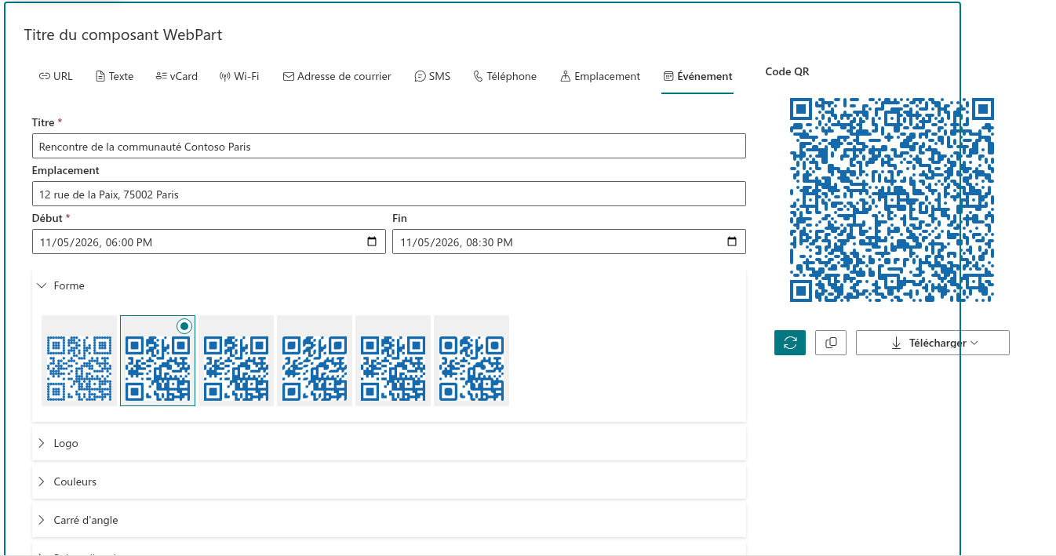Pick the third QR shape thumbnail under Forme
1056x556 pixels.
pos(236,361)
